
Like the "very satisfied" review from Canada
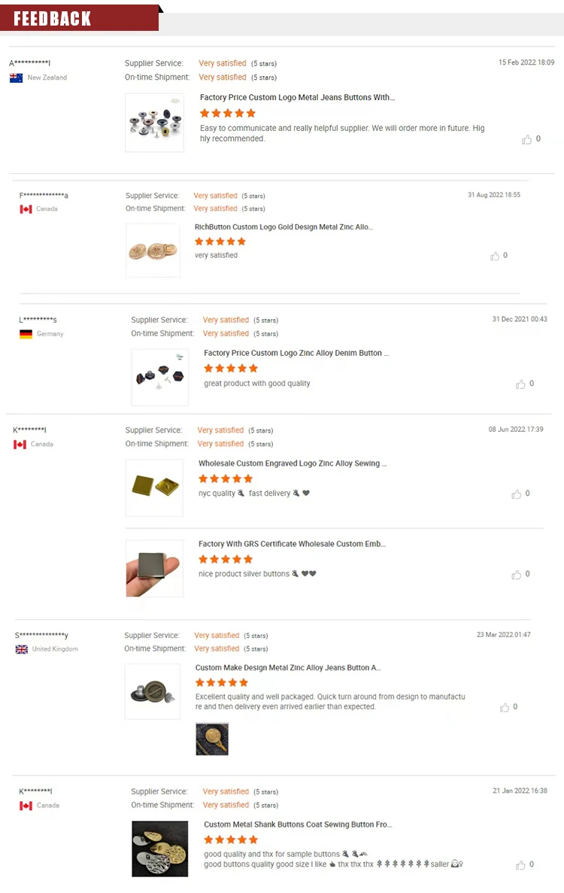(x=494, y=256)
